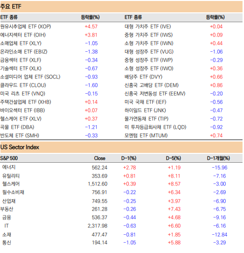Viewport: 244px width, 253px height.
Task: Select the 기술섹터 ETF (XLK) label
Action: pos(21,69)
